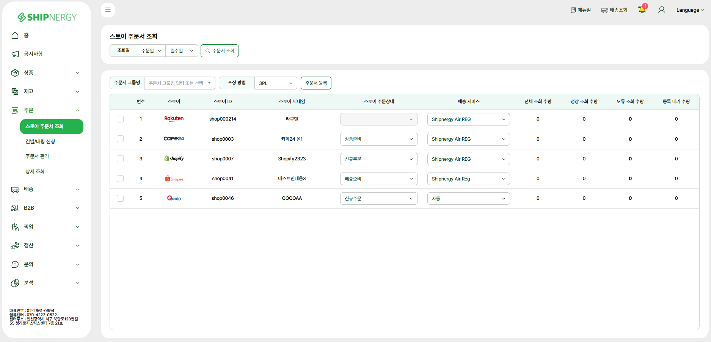The image size is (711, 342).
Task: Click the 분석 pie chart icon
Action: click(x=15, y=283)
